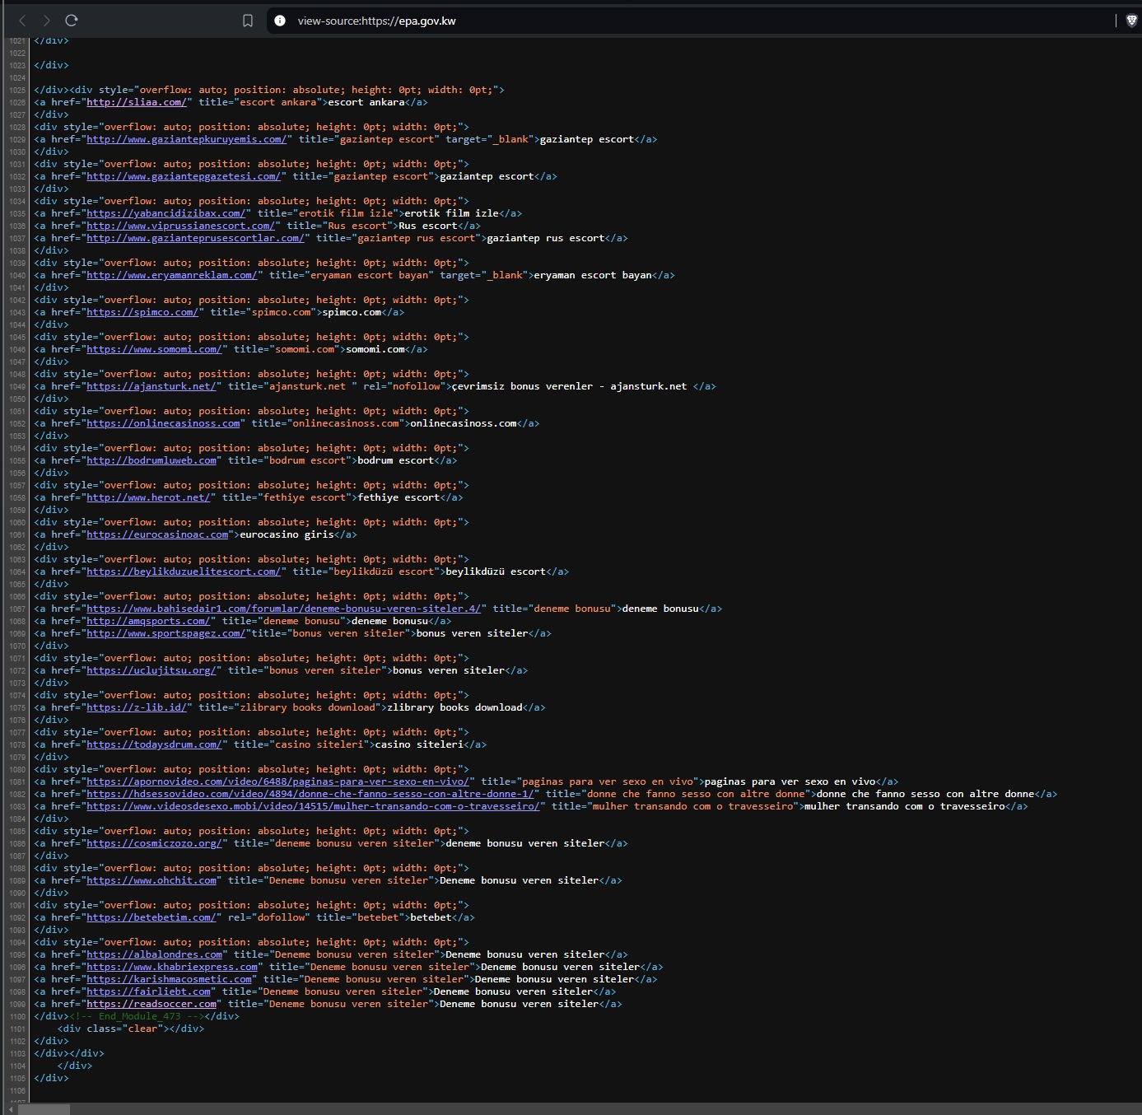1142x1115 pixels.
Task: Open the z-lib.id link
Action: (138, 707)
